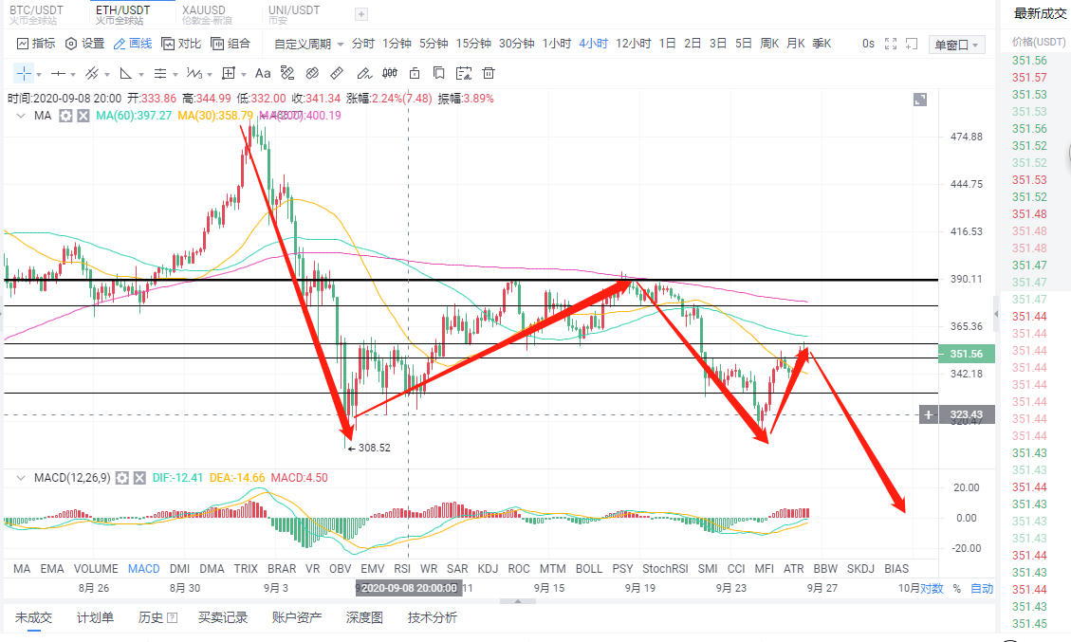Screen dimensions: 1071x642
Task: Select the parallel channel drawing tool
Action: [x=92, y=73]
